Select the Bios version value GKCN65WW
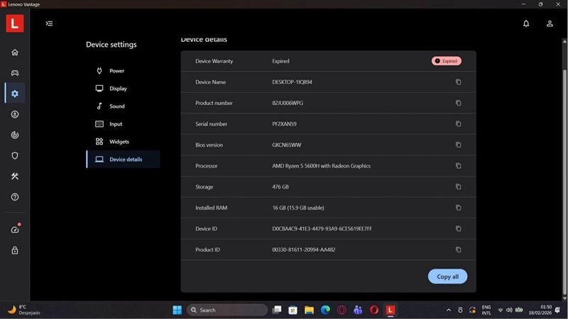This screenshot has width=568, height=319. point(287,145)
